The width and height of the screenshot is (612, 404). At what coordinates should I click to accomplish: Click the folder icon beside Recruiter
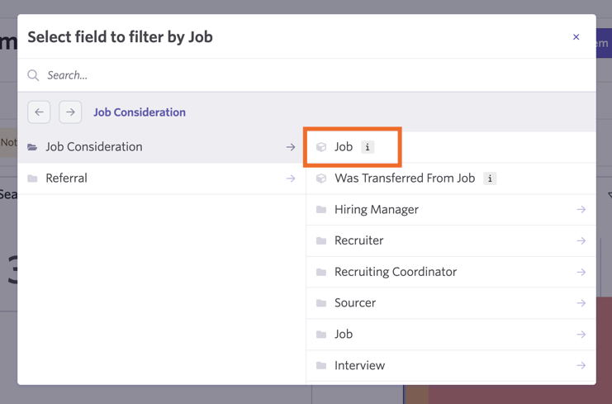tap(321, 241)
